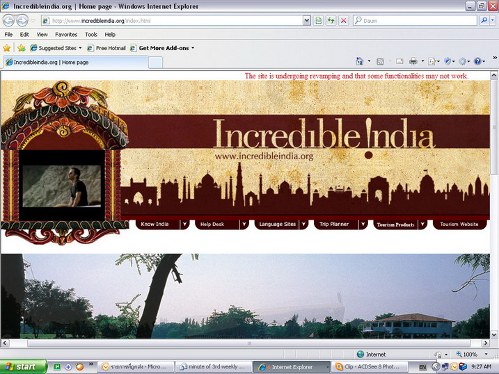This screenshot has height=374, width=499.
Task: Open the search provider dropdown arrow
Action: pos(493,21)
